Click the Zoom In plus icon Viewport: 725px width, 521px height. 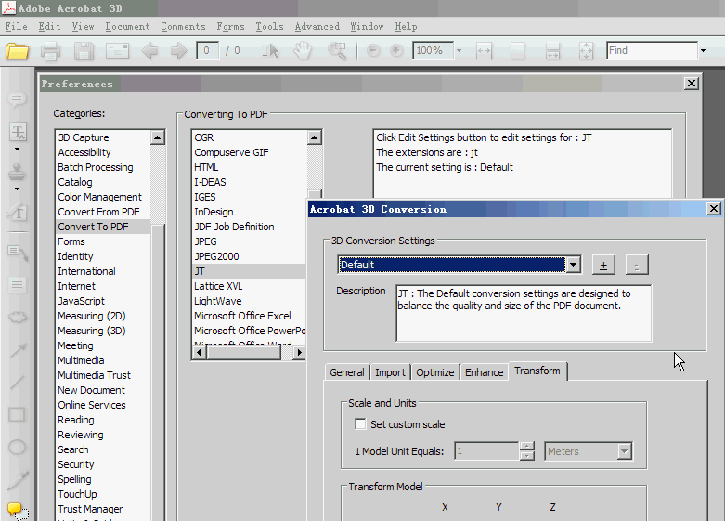[396, 50]
